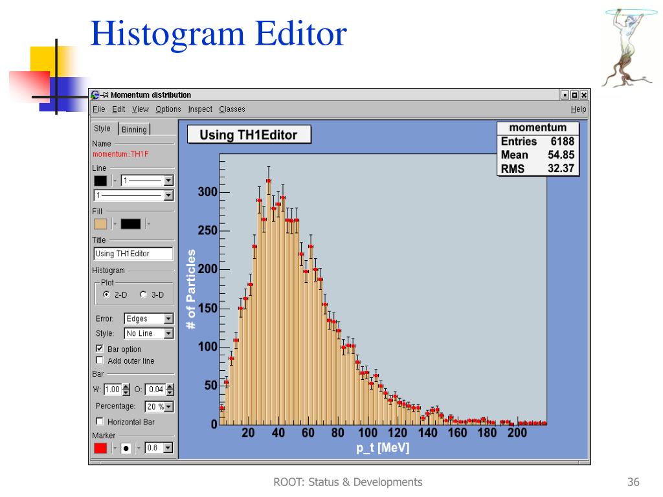Enable the Horizontal Bar checkbox
This screenshot has height=497, width=663.
click(x=100, y=421)
